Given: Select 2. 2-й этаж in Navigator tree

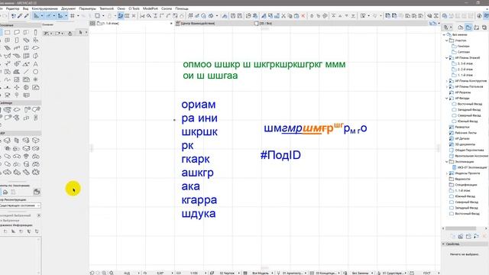Looking at the screenshot, I should (465, 70).
